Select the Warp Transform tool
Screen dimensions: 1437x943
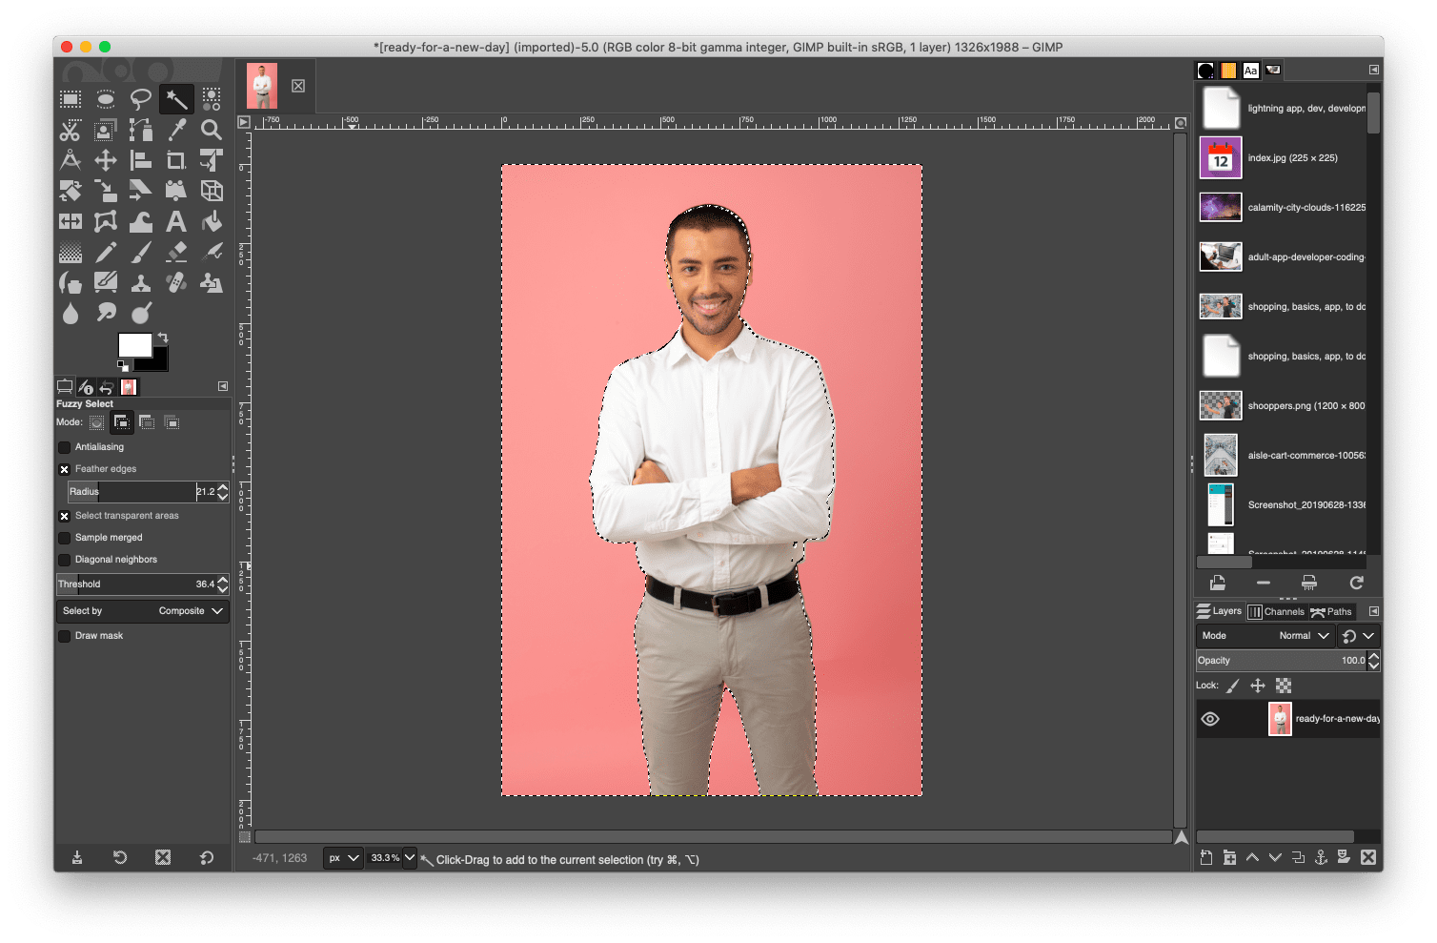coord(141,221)
